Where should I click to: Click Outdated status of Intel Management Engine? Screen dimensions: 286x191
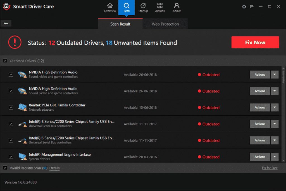[209, 157]
